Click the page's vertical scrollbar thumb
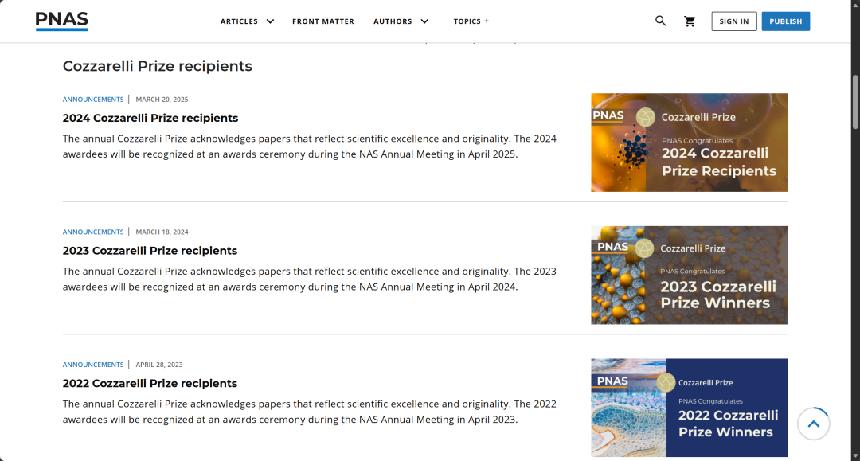Viewport: 860px width, 461px height. pos(855,101)
